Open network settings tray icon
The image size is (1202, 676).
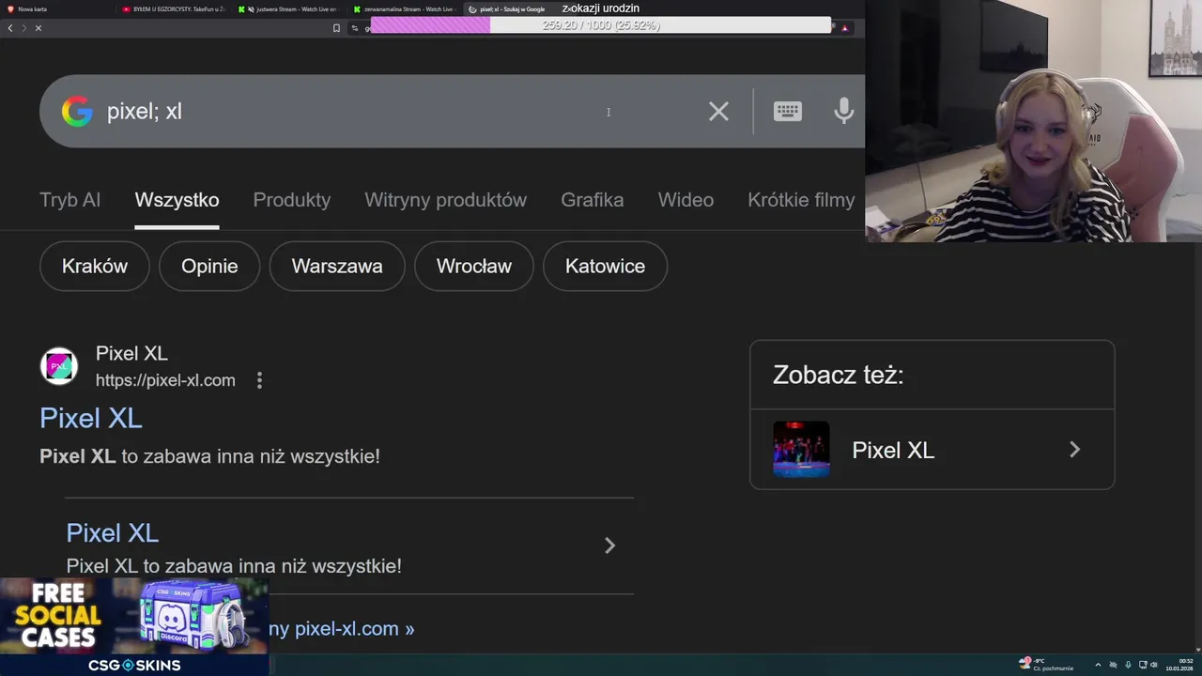(1143, 665)
